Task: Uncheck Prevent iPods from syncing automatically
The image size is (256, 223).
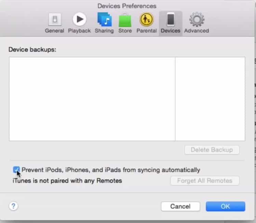Action: pyautogui.click(x=16, y=170)
